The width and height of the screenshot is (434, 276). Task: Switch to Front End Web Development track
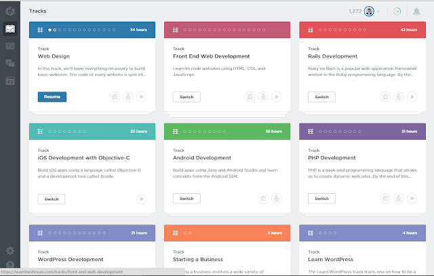(x=186, y=97)
